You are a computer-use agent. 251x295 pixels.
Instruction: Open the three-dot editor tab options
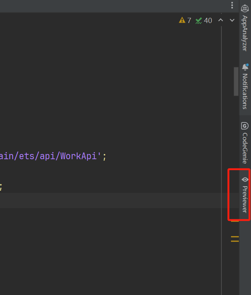coord(232,5)
